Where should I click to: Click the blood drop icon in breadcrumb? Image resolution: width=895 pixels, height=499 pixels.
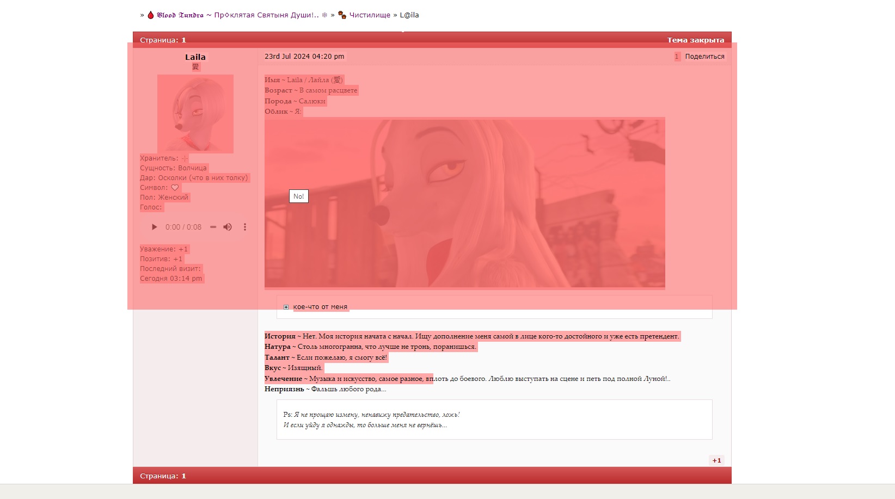(151, 15)
